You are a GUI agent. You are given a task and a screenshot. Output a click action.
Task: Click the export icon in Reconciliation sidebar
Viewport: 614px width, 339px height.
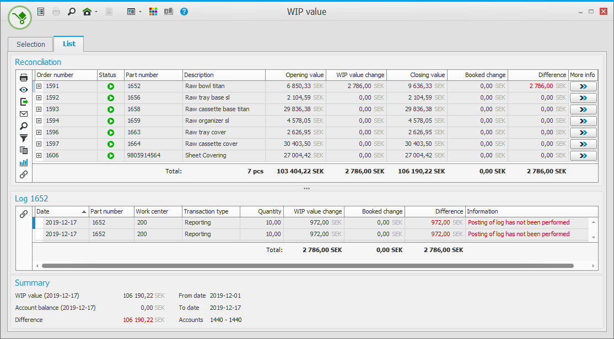24,102
